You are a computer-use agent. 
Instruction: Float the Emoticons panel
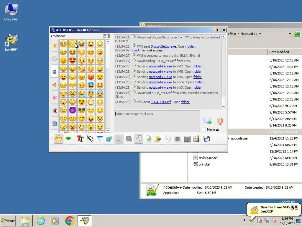pos(104,36)
